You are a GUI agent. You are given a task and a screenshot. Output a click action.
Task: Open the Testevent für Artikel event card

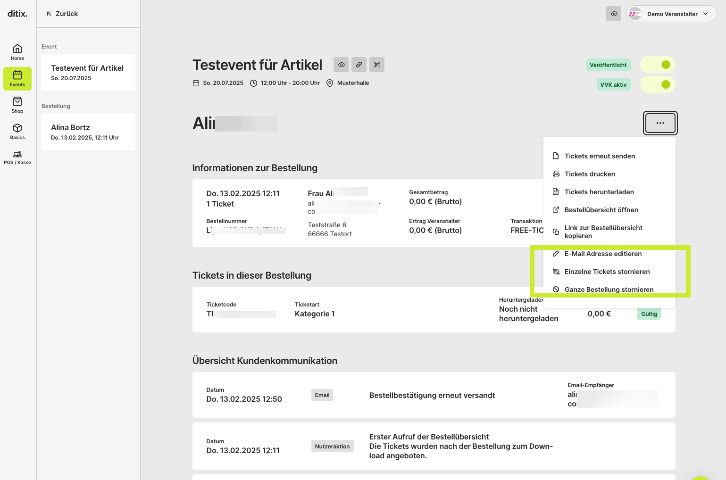pyautogui.click(x=88, y=72)
